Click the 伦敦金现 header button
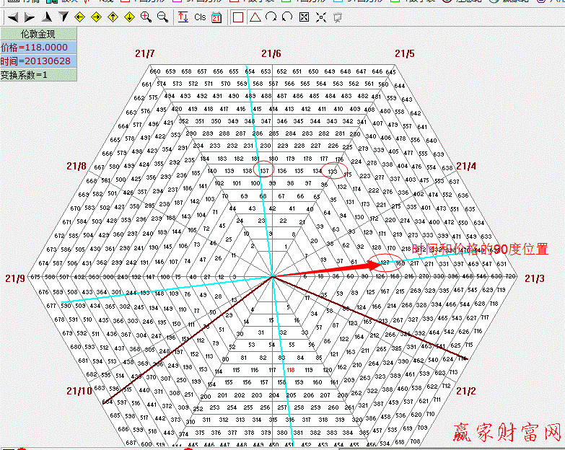Image resolution: width=565 pixels, height=450 pixels. coord(38,34)
